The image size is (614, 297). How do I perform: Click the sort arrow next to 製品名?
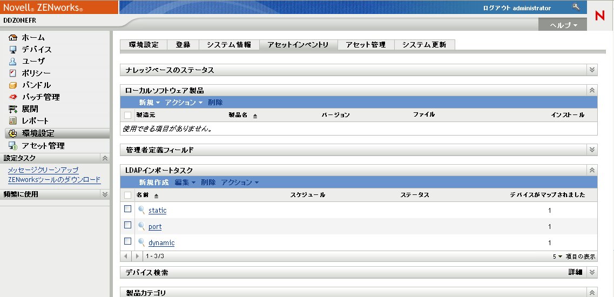[x=255, y=116]
